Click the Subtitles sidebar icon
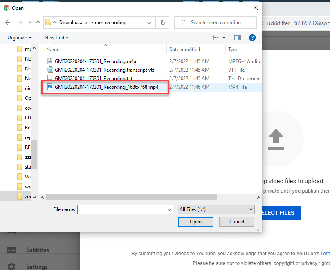Image resolution: width=330 pixels, height=270 pixels. click(x=11, y=250)
